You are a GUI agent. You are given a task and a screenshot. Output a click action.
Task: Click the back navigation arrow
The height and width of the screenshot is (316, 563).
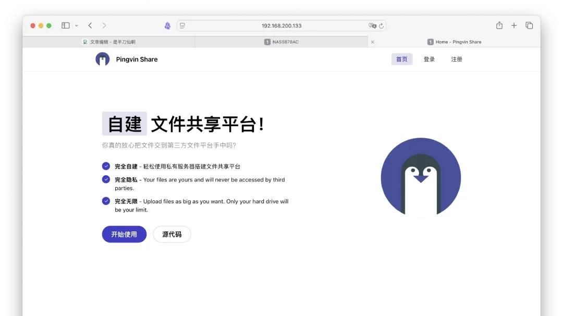89,25
